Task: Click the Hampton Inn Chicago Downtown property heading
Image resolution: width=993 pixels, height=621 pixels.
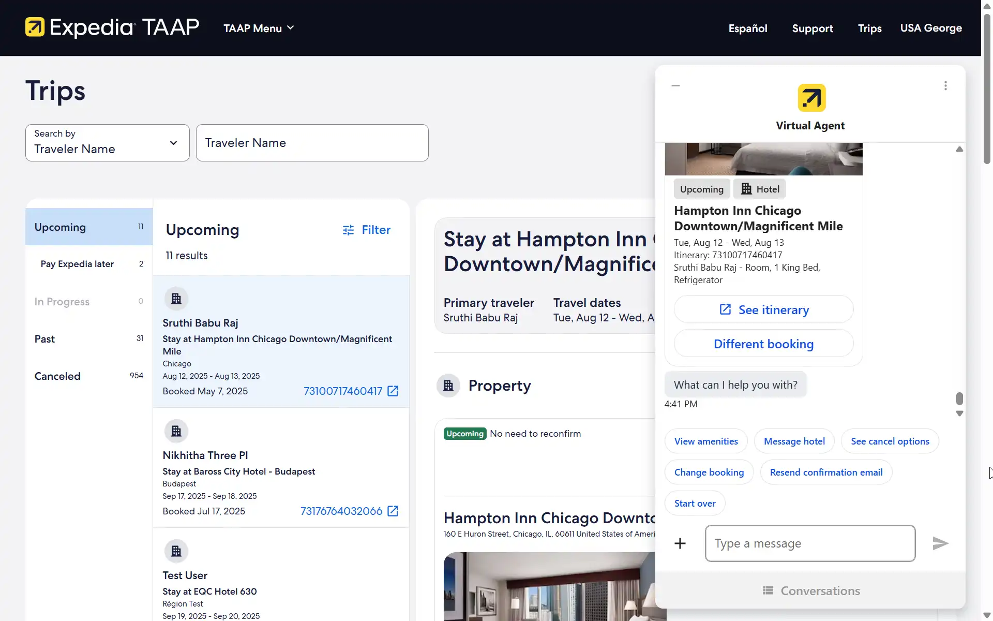Action: coord(549,518)
